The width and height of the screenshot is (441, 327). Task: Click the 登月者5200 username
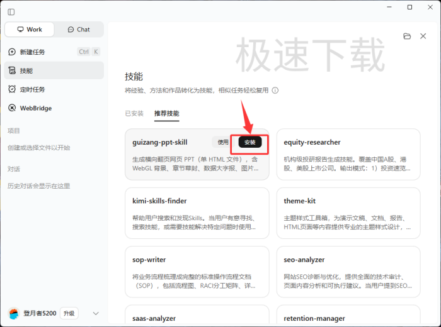click(40, 313)
